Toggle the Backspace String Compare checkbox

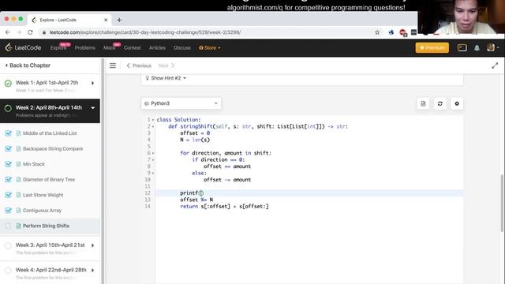tap(9, 149)
